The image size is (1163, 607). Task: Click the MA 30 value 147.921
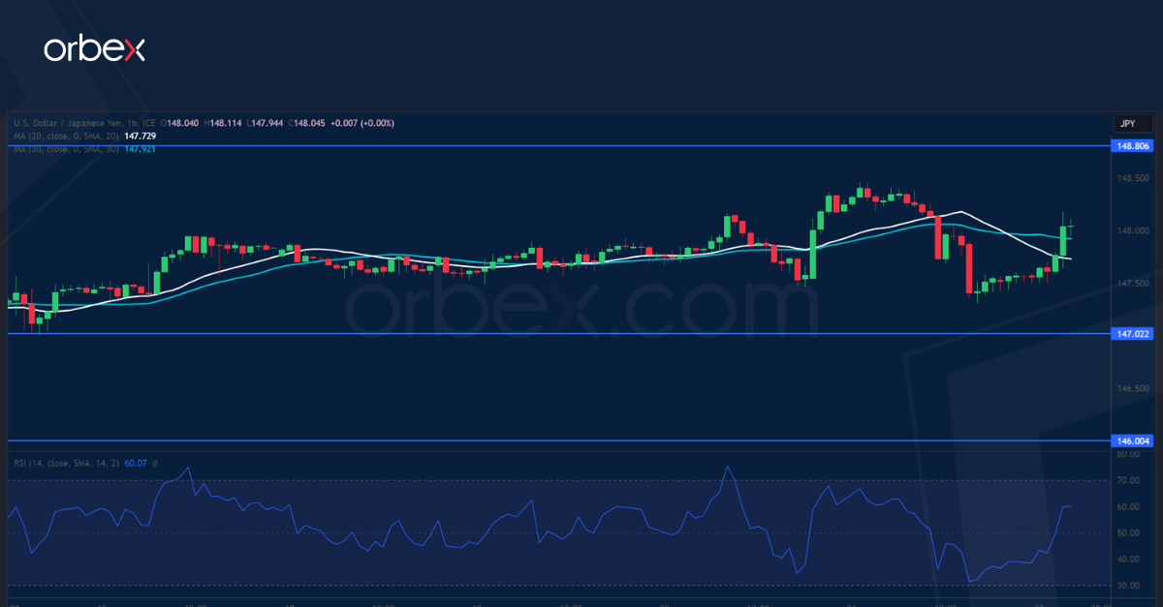coord(141,149)
